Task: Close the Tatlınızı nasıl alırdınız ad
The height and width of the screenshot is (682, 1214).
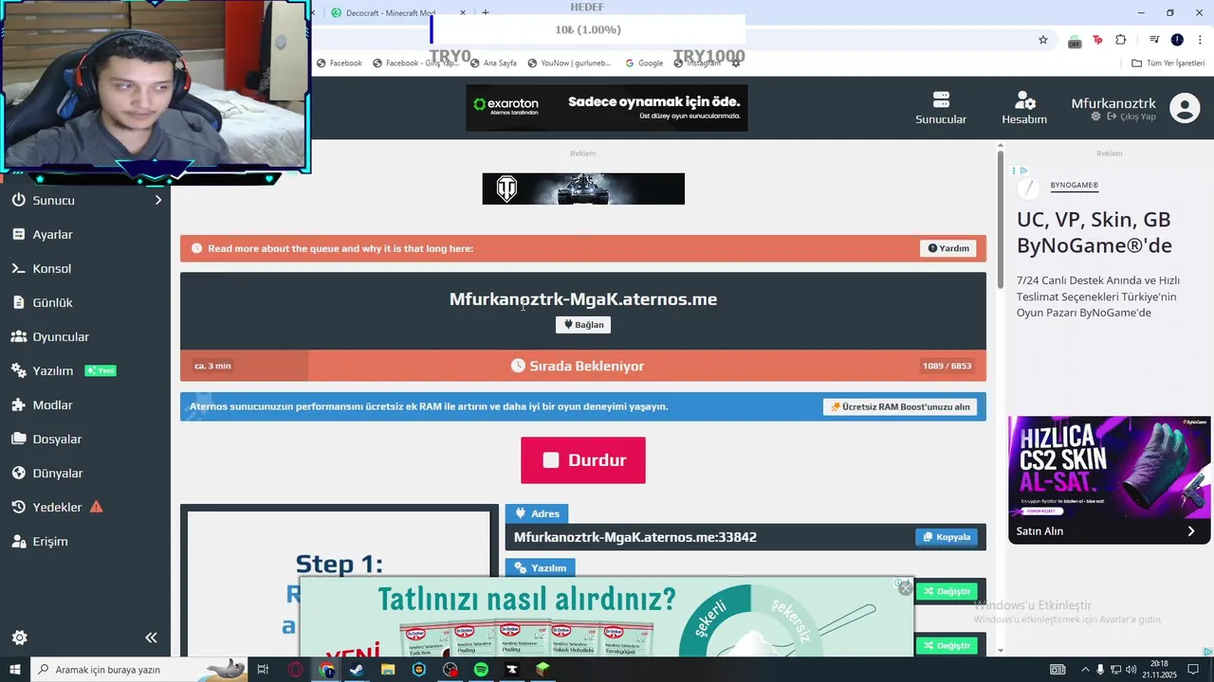Action: point(905,588)
